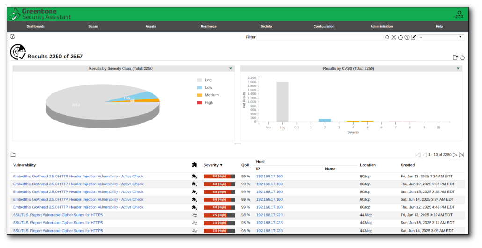
Task: Click the last page arrow icon
Action: (461, 155)
